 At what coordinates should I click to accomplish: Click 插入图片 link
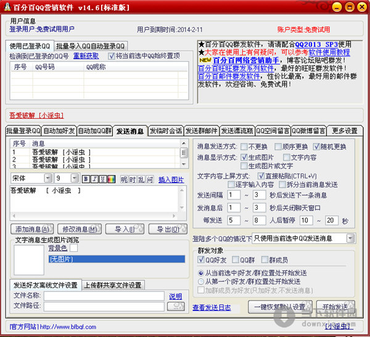click(x=171, y=180)
